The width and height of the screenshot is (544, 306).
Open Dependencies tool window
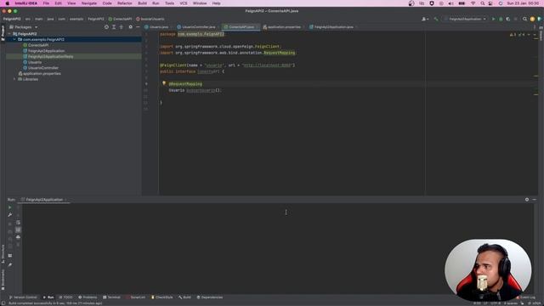pos(210,297)
